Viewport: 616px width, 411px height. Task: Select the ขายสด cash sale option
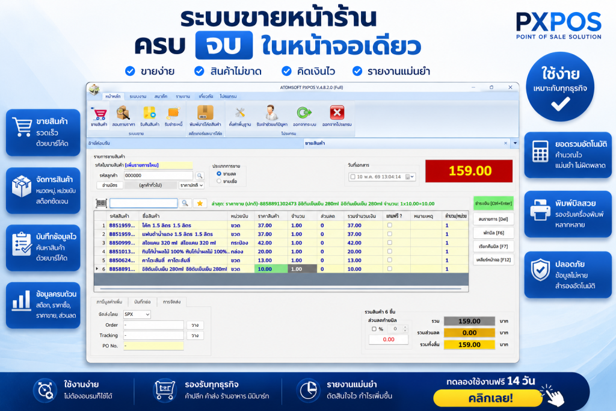click(x=219, y=174)
